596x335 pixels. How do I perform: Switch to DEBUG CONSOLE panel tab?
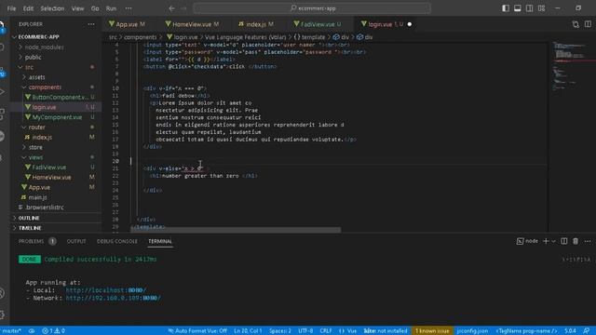[117, 241]
